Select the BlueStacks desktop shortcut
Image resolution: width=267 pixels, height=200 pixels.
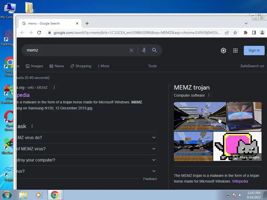(7, 146)
